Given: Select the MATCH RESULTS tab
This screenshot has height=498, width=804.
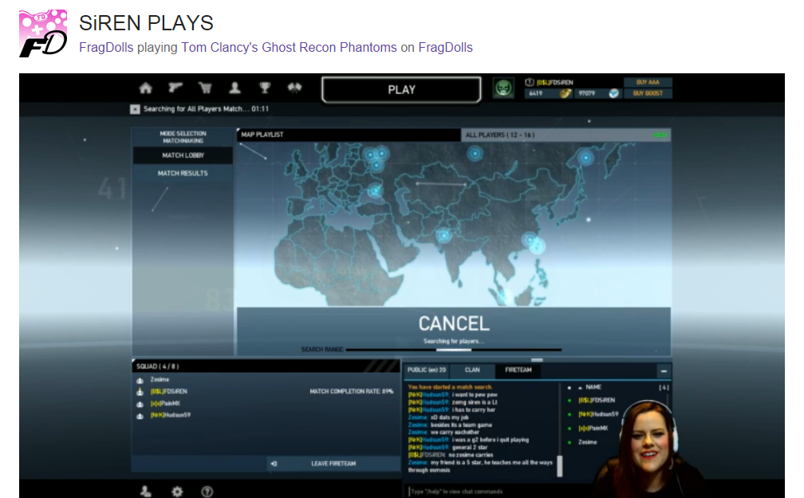Looking at the screenshot, I should [183, 173].
